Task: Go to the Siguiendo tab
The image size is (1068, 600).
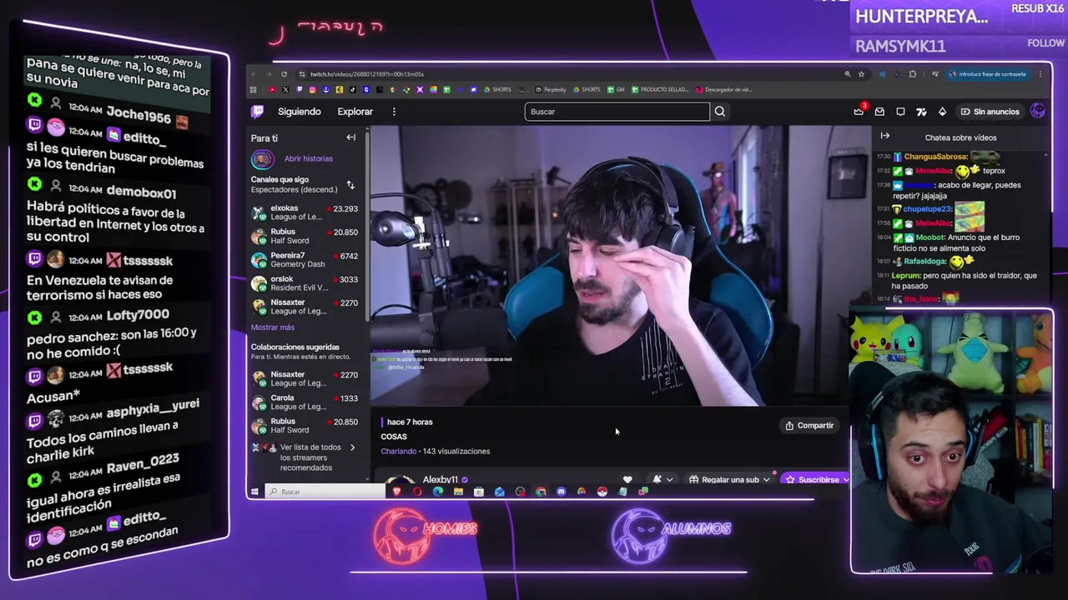Action: coord(299,112)
